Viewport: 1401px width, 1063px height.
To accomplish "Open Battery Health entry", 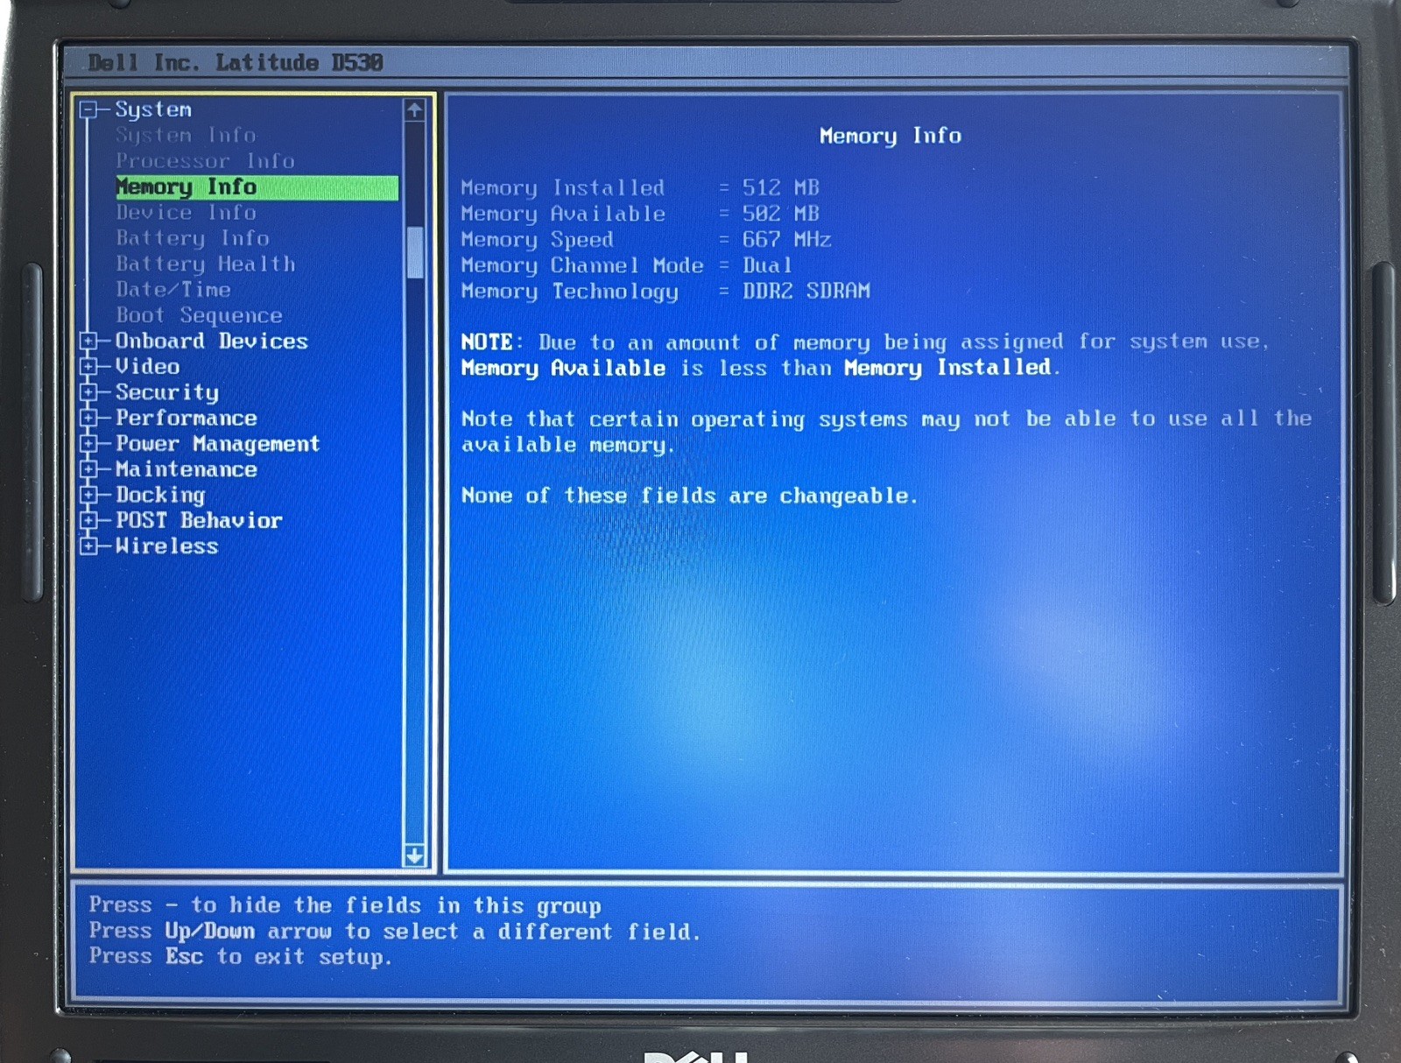I will tap(206, 264).
